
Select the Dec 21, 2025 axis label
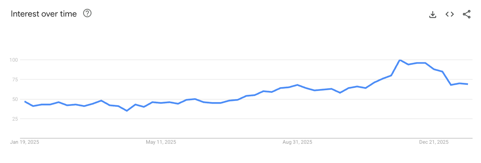pos(434,142)
